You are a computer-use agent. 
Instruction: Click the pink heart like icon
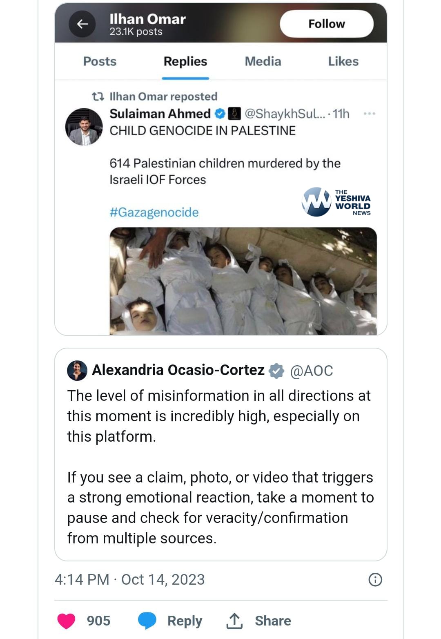pos(66,621)
